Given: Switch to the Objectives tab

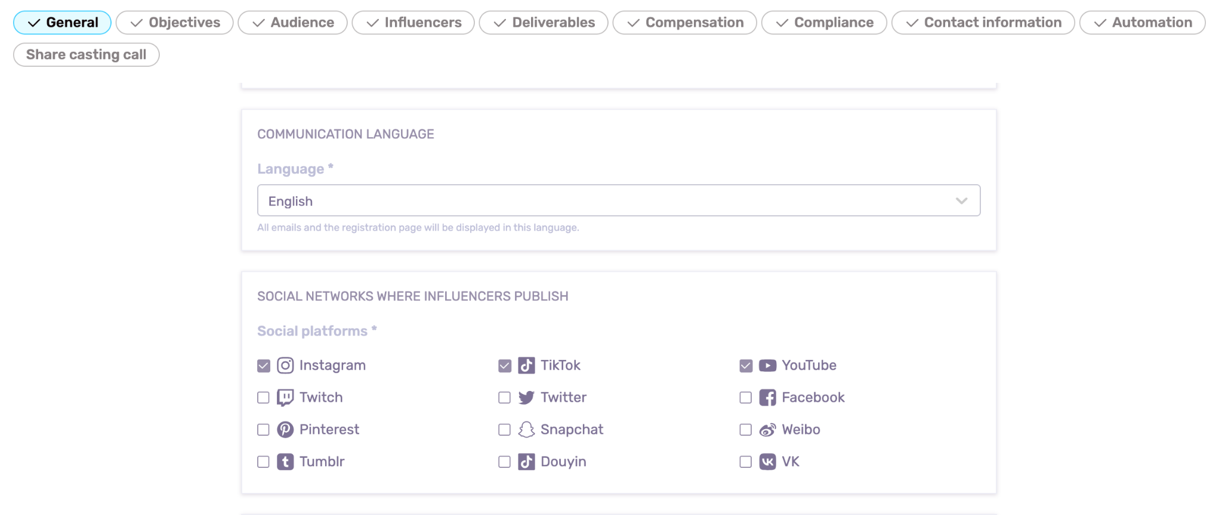Looking at the screenshot, I should point(174,23).
